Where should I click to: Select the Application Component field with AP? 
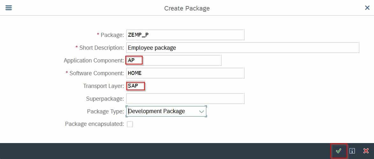point(174,60)
